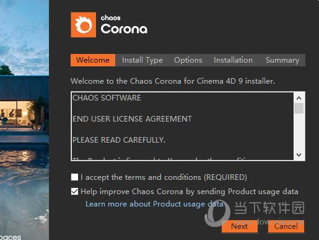Open the Summary tab
Viewport: 319px width, 240px height.
(x=282, y=60)
